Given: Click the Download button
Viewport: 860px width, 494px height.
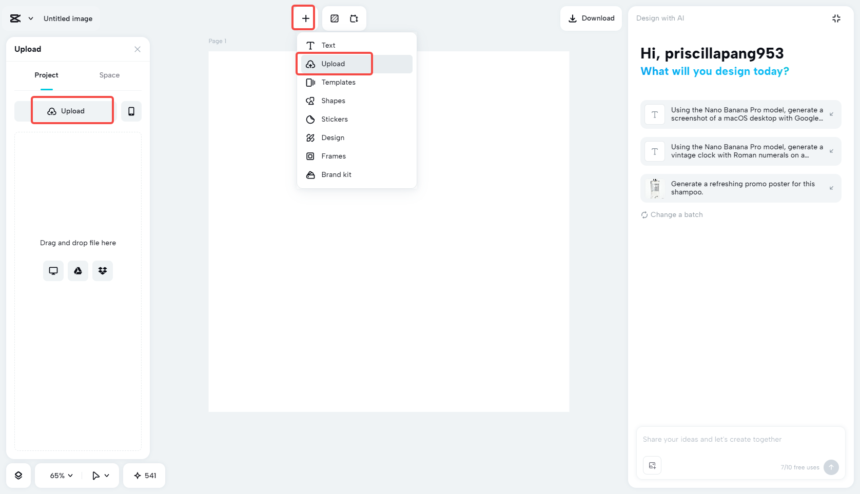Looking at the screenshot, I should coord(591,18).
